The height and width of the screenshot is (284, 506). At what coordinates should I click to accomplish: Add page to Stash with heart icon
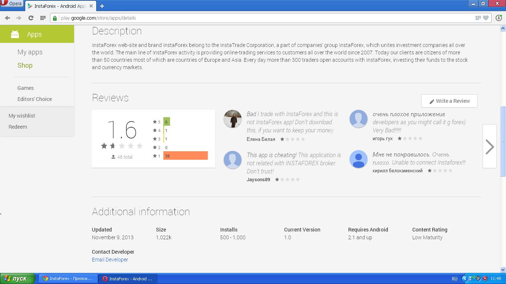(x=486, y=18)
